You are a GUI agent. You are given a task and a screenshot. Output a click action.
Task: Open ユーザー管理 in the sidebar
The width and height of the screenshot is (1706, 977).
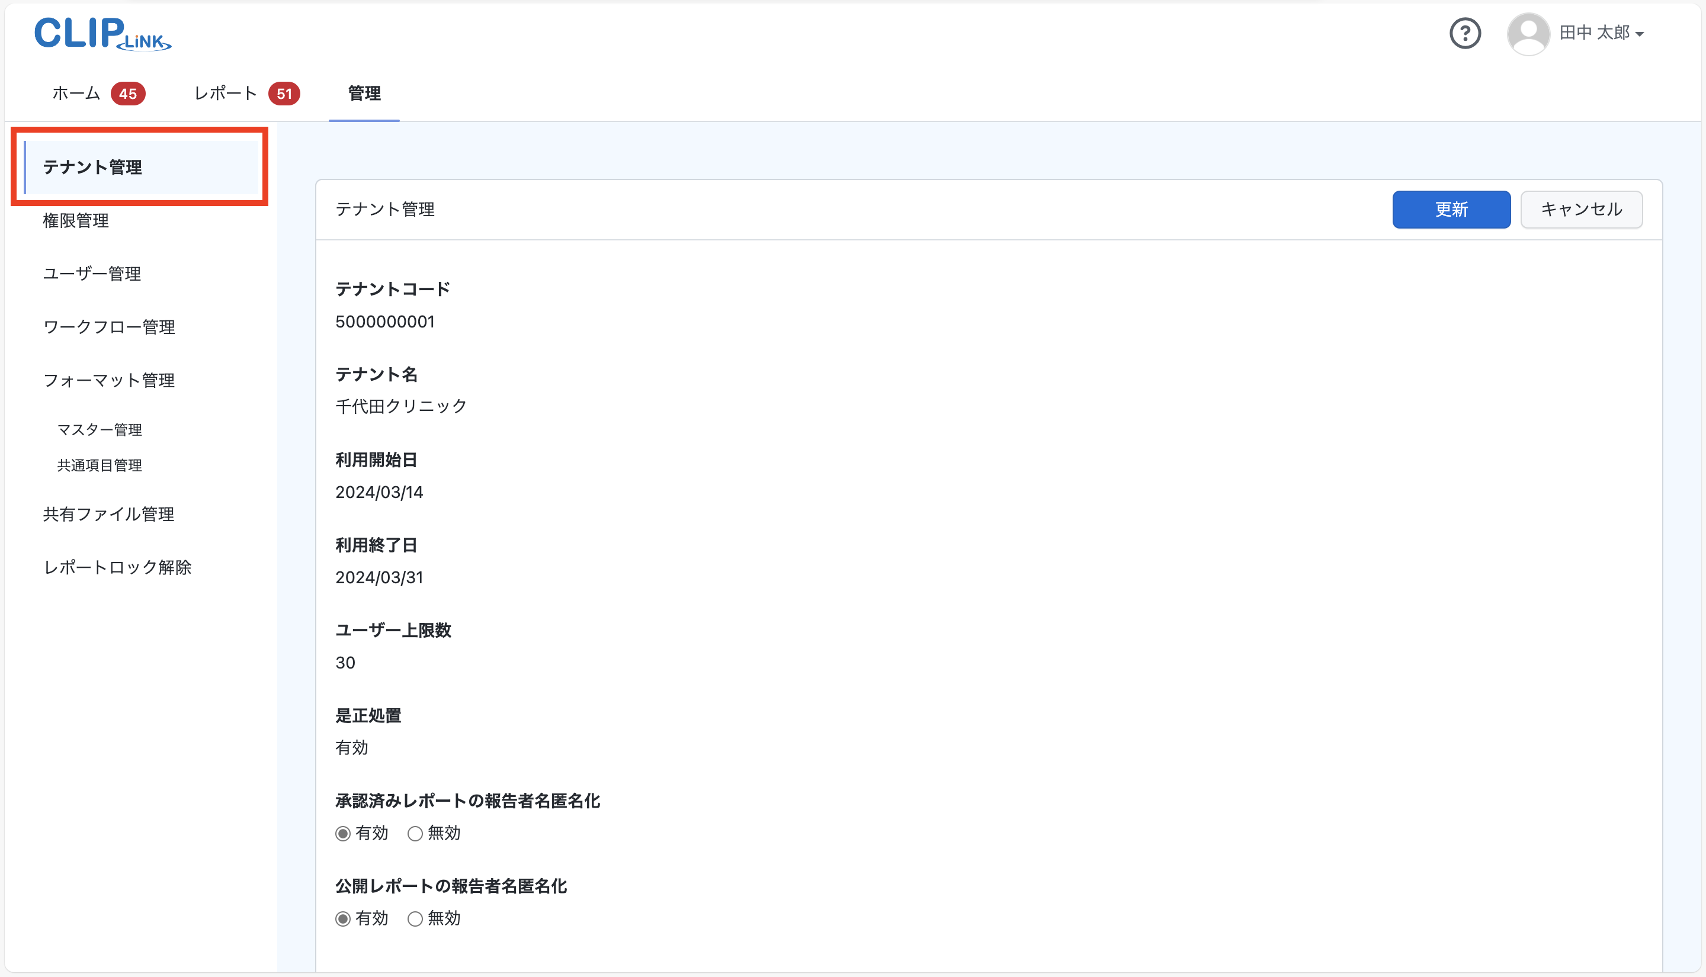[92, 274]
